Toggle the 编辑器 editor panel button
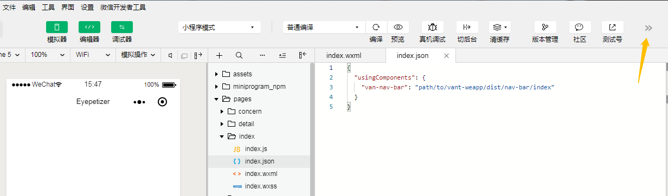This screenshot has height=196, width=668. tap(89, 27)
